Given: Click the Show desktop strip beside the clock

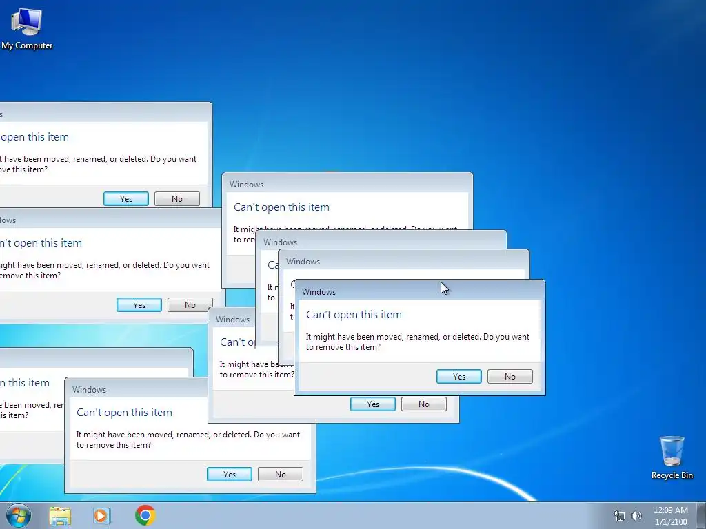Looking at the screenshot, I should pos(701,516).
